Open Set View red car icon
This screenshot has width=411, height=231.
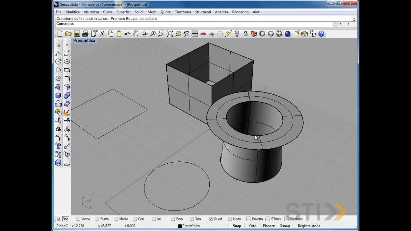203,34
